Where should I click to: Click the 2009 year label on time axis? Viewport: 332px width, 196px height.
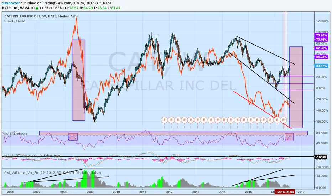click(90, 192)
